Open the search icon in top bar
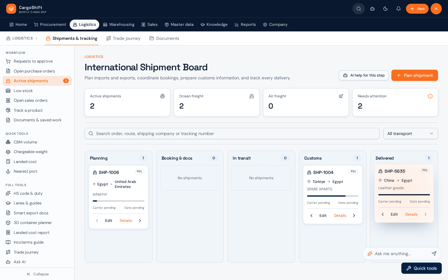The height and width of the screenshot is (280, 448). 359,9
